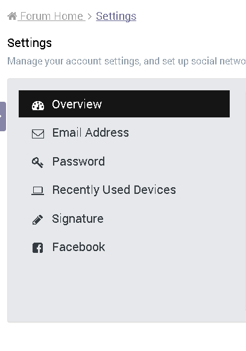Image resolution: width=246 pixels, height=351 pixels.
Task: Click the Facebook logo icon
Action: click(x=37, y=248)
